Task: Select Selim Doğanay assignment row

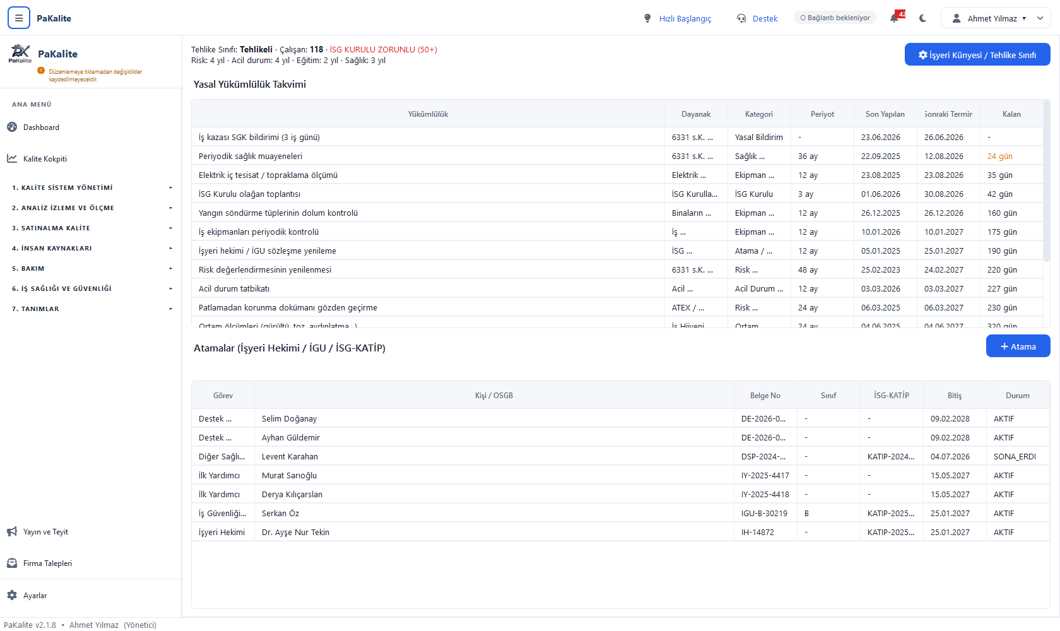Action: [x=621, y=418]
